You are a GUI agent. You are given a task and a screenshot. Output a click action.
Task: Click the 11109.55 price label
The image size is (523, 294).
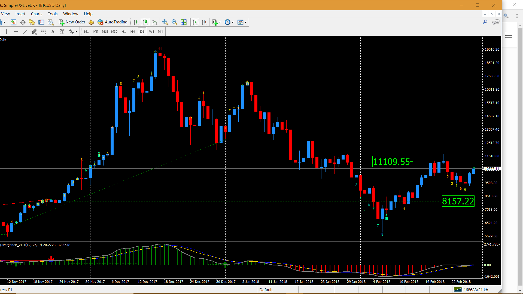coord(391,162)
